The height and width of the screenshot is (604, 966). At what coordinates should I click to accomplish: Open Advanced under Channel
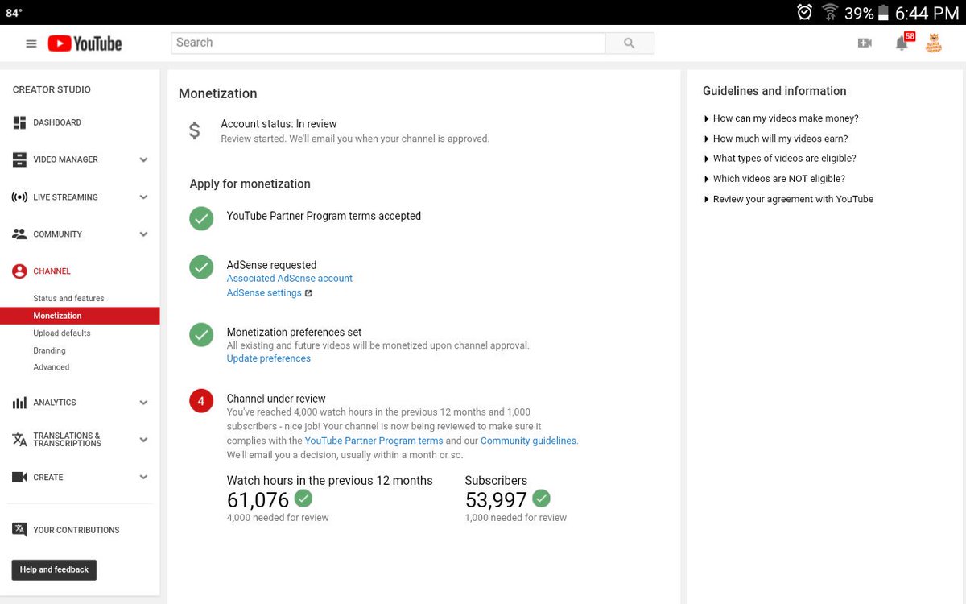(52, 367)
